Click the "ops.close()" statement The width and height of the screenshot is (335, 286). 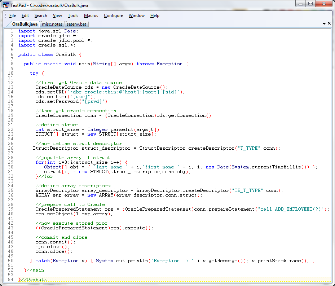click(x=52, y=247)
